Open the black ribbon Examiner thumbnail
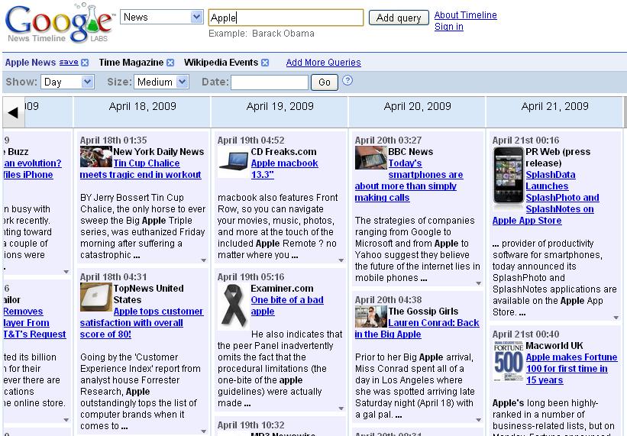The height and width of the screenshot is (436, 627). (x=233, y=305)
